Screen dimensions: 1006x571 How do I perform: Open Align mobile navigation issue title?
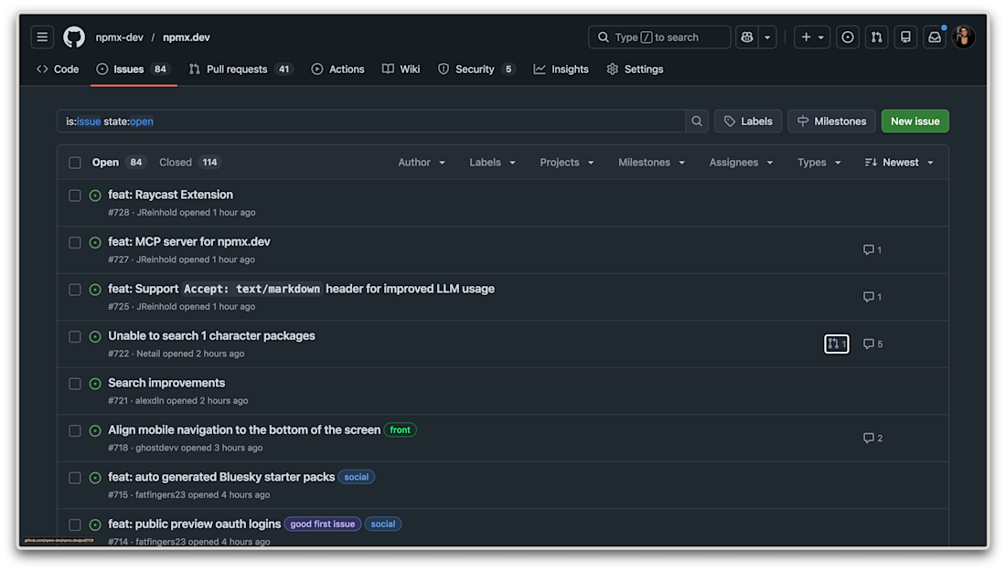click(x=244, y=430)
